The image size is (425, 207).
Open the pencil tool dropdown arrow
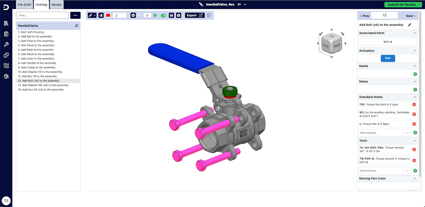[x=95, y=15]
